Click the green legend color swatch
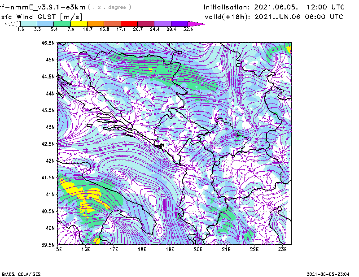 (62, 24)
